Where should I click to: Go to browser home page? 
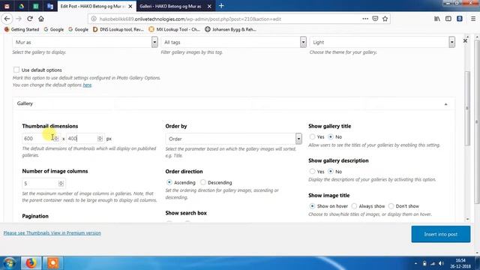point(41,19)
